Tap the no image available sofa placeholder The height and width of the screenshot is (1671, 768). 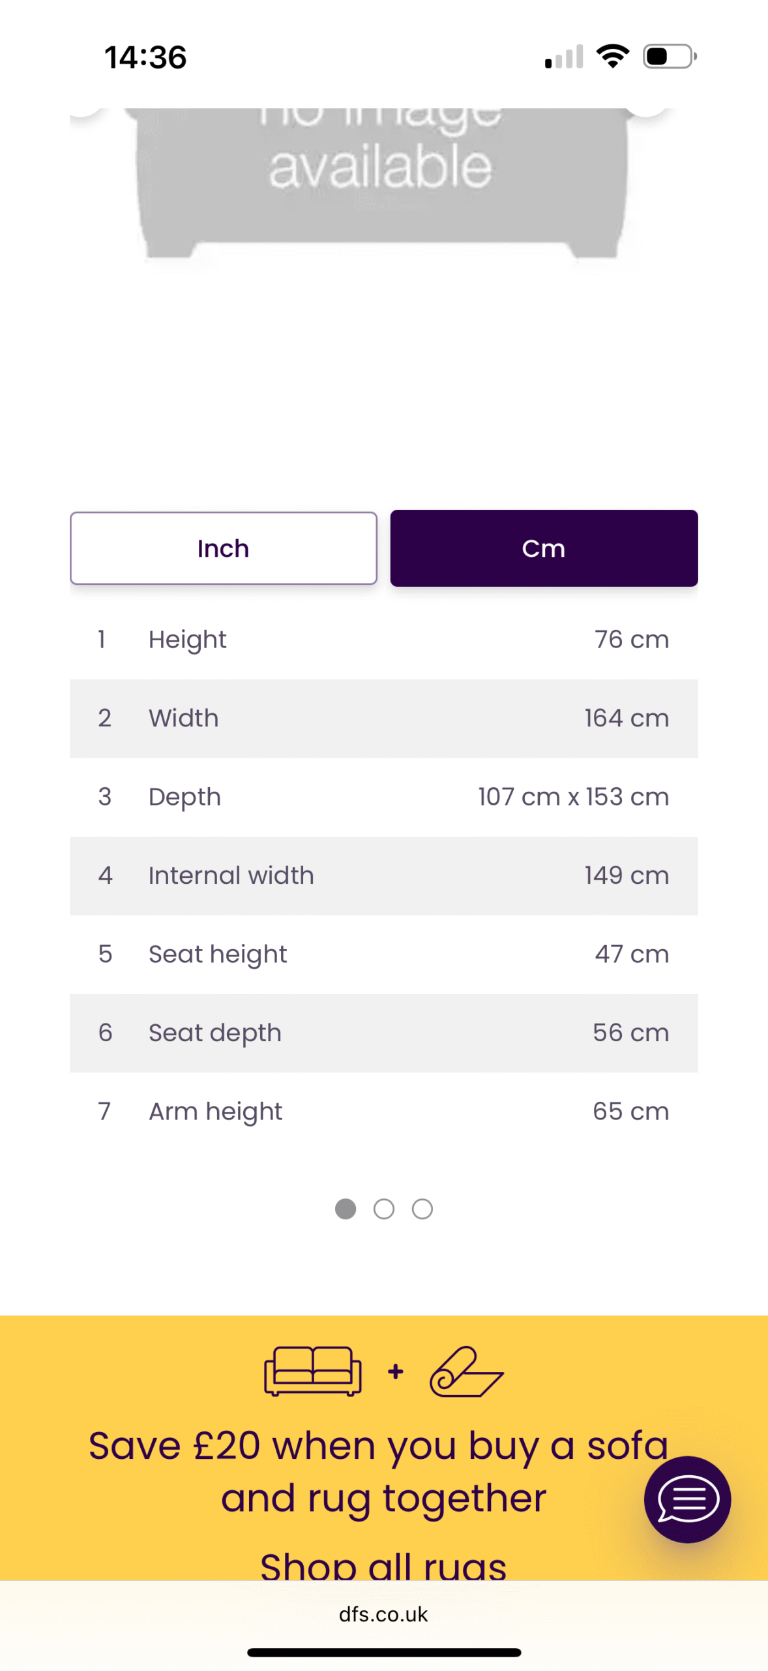(x=382, y=183)
